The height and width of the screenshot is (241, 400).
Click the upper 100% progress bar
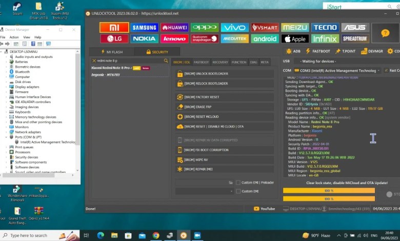[x=329, y=191]
